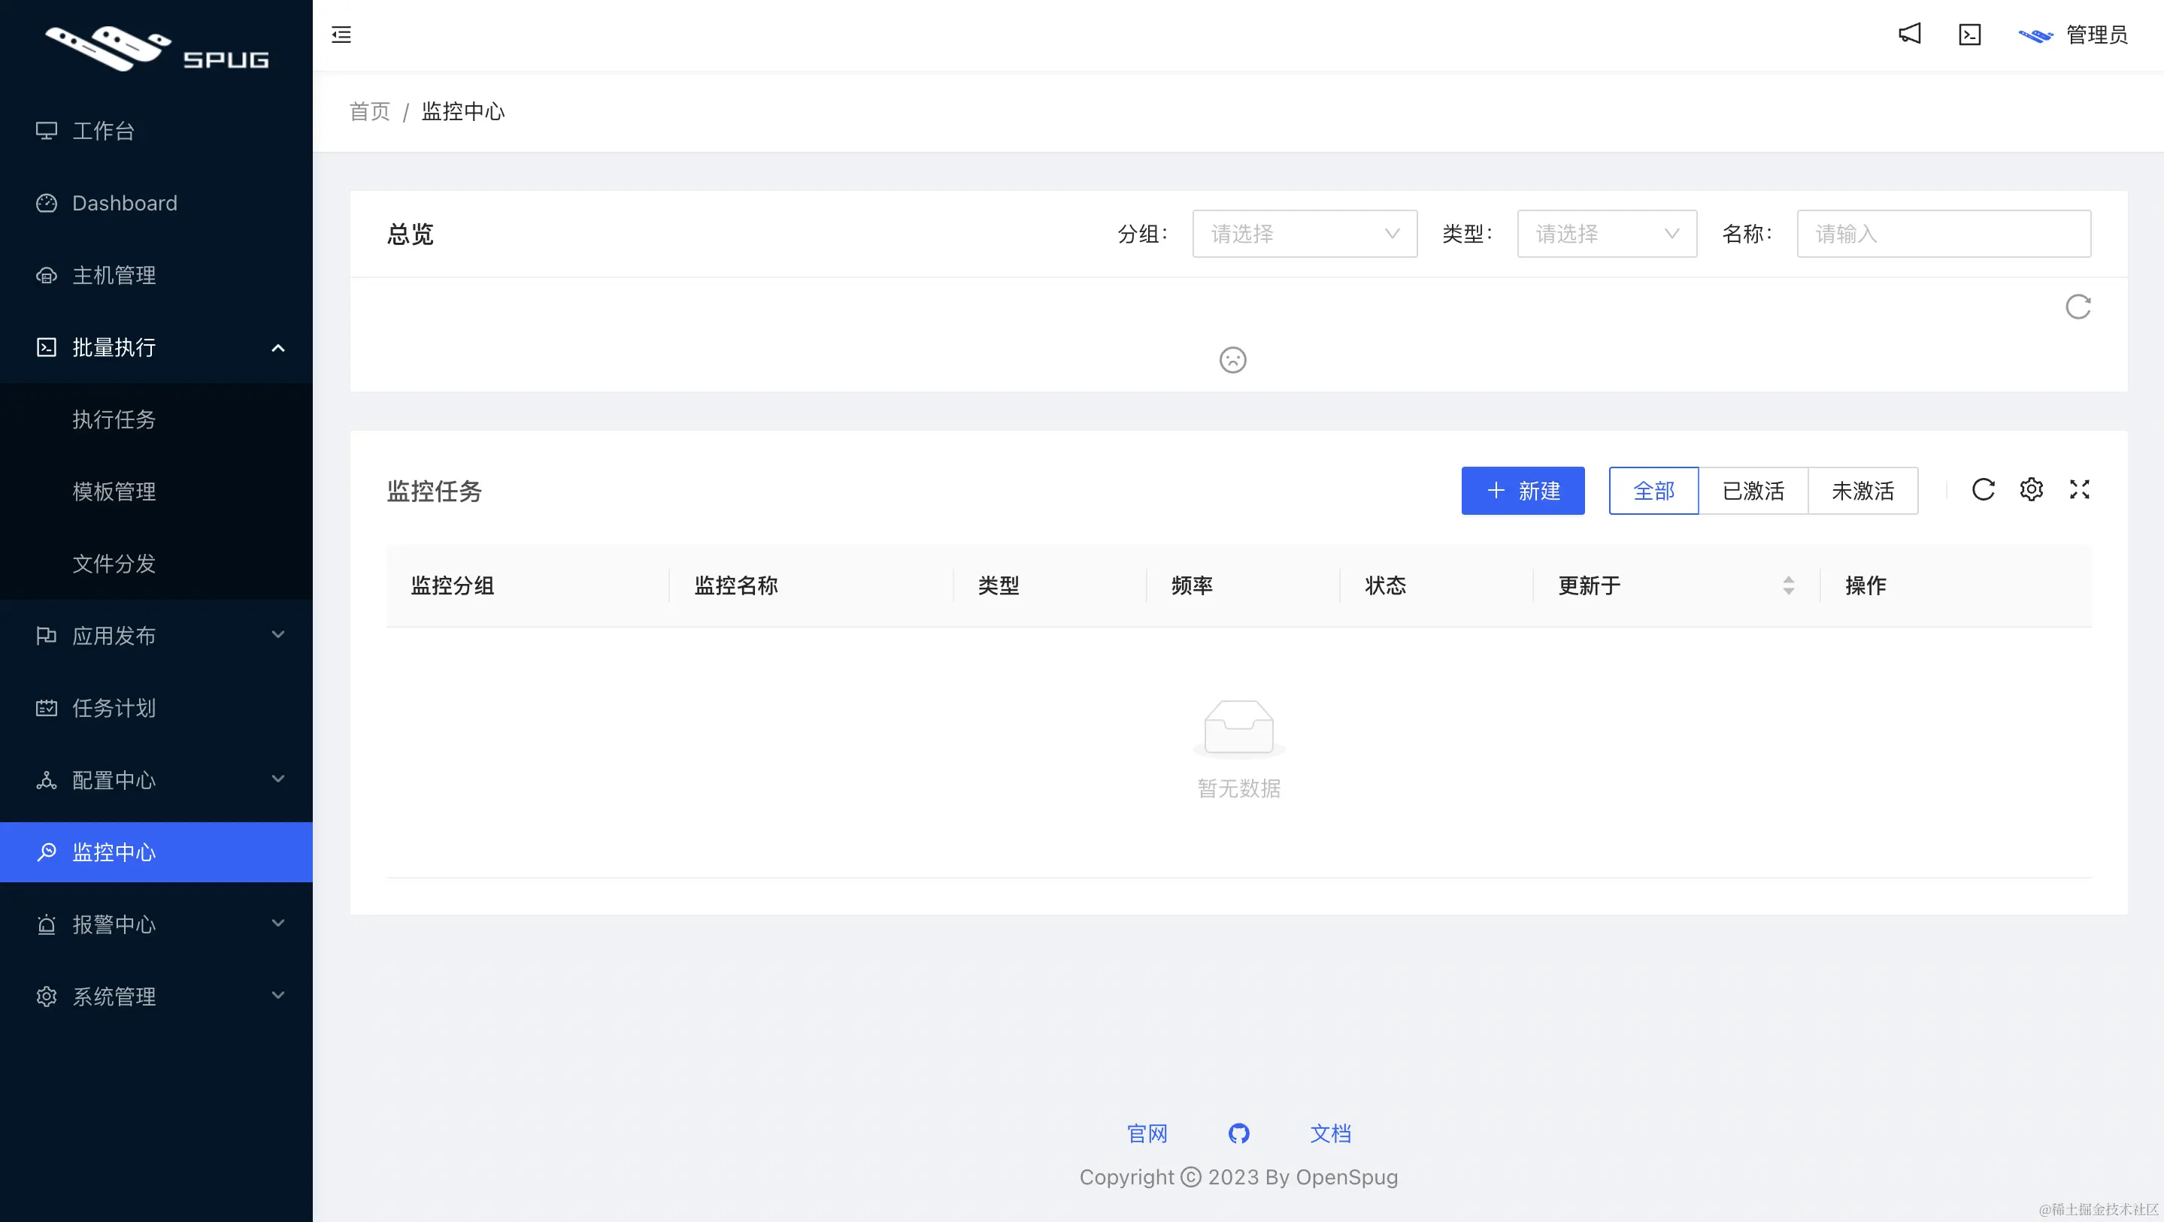The width and height of the screenshot is (2164, 1222).
Task: Select the 已激活 filter option
Action: pos(1753,491)
